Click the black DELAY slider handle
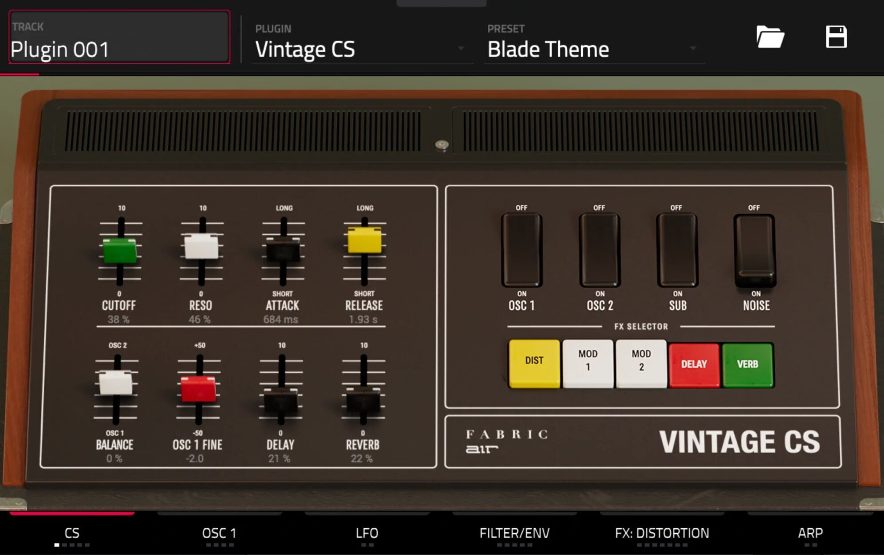 click(x=280, y=400)
